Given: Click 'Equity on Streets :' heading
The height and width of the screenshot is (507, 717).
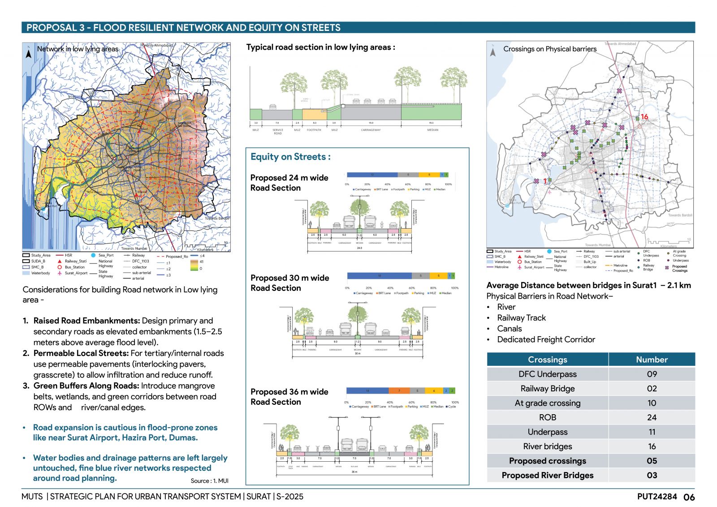Looking at the screenshot, I should (x=290, y=157).
